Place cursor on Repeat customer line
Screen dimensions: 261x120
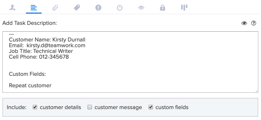[x=30, y=86]
